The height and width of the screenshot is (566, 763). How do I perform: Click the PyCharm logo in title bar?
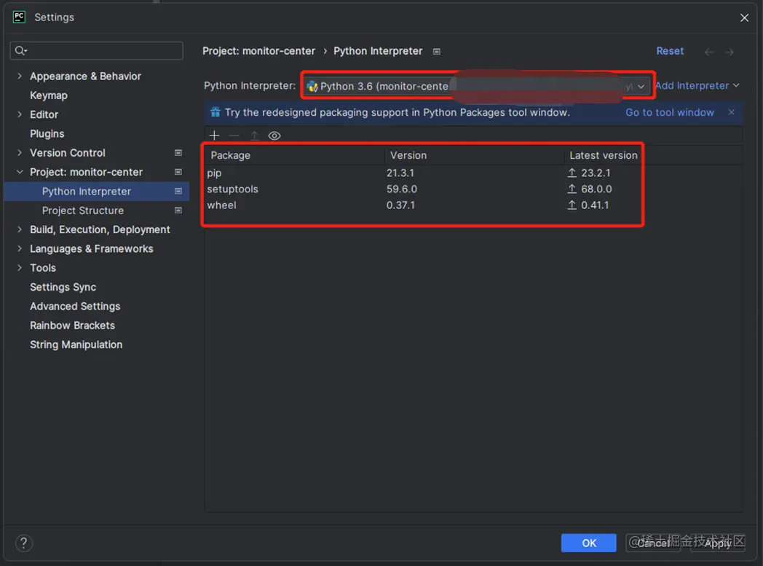click(x=19, y=17)
